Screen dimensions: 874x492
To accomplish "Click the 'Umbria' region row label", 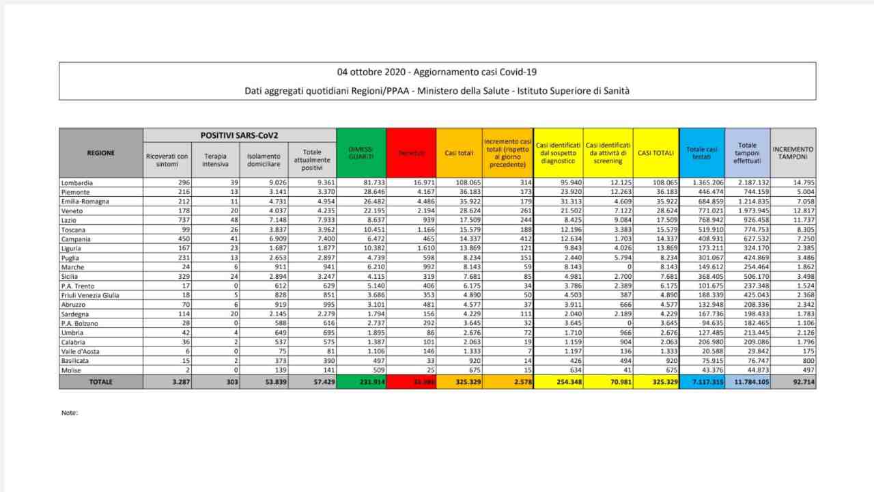I will [x=72, y=333].
